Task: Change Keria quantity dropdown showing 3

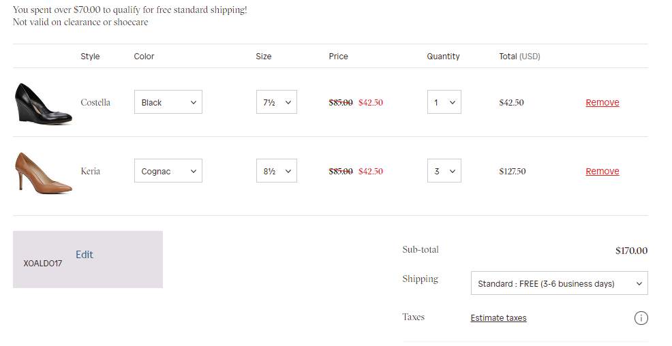Action: tap(444, 171)
